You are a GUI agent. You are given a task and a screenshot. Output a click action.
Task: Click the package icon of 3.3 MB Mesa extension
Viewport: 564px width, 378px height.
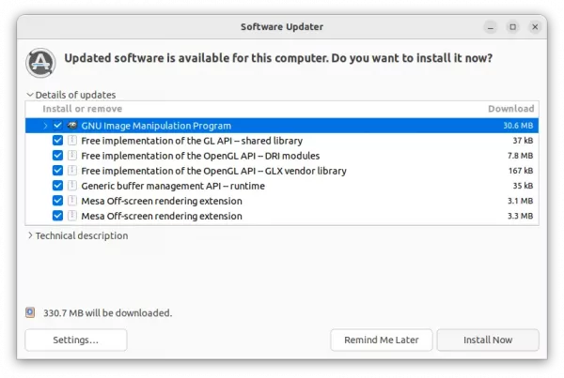72,216
